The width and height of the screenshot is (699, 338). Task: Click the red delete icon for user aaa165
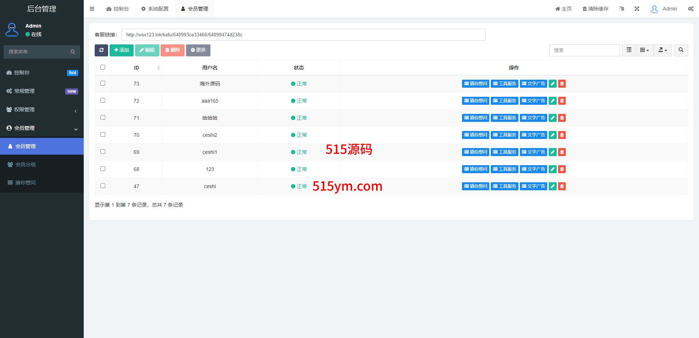point(562,101)
